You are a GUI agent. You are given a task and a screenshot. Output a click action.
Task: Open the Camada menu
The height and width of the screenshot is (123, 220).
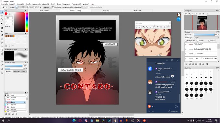pos(20,4)
